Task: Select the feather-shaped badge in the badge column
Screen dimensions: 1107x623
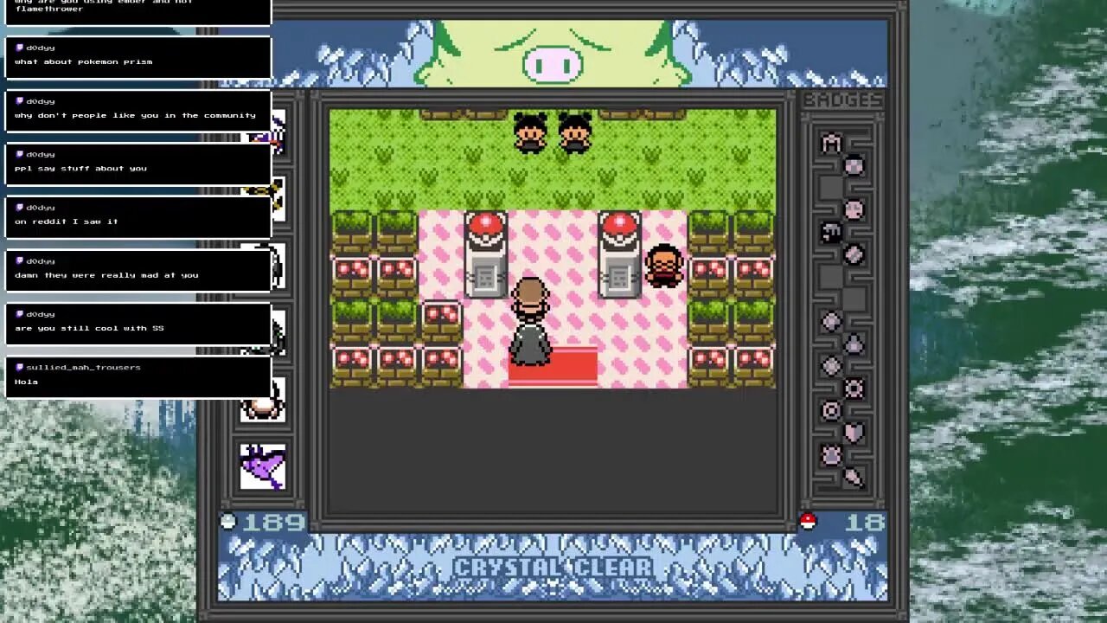Action: [x=854, y=476]
